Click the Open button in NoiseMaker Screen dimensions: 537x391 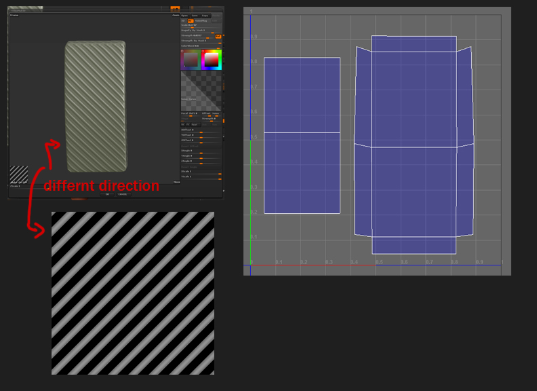(x=185, y=16)
